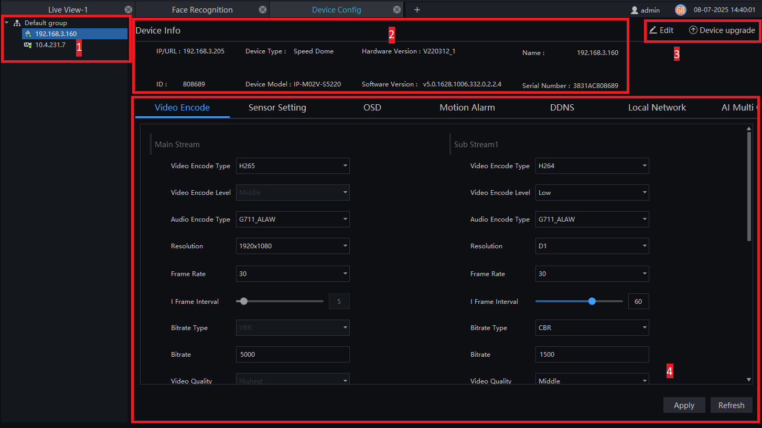Viewport: 762px width, 428px height.
Task: Click the Sub Stream1 section heading
Action: 476,145
